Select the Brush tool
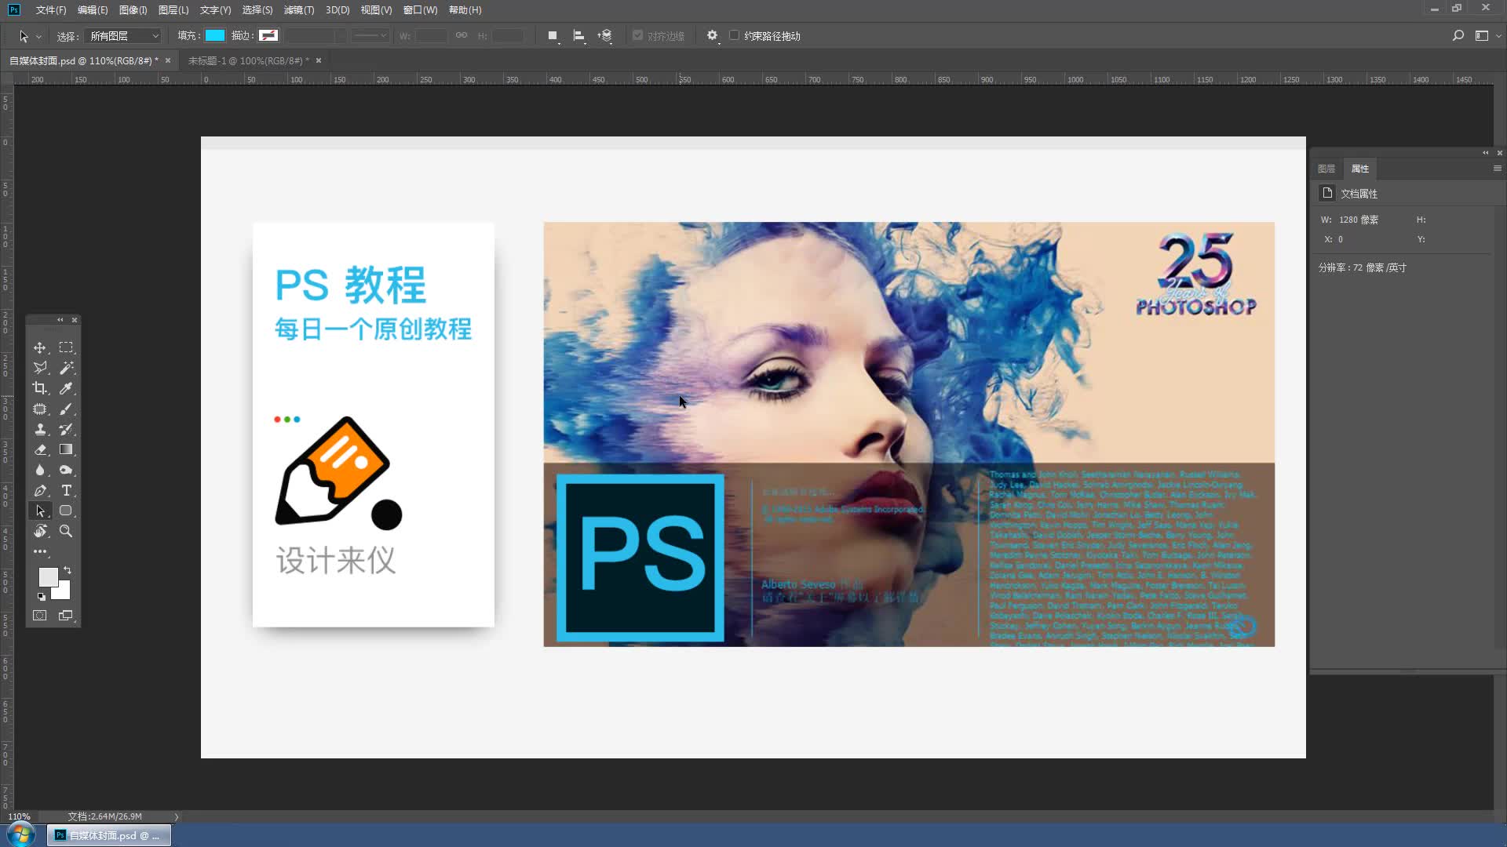1507x847 pixels. [x=66, y=409]
